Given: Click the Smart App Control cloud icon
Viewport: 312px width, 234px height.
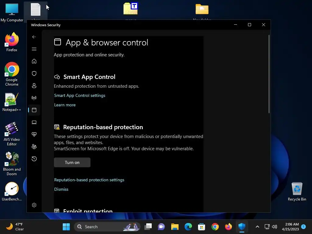Looking at the screenshot, I should click(x=57, y=77).
